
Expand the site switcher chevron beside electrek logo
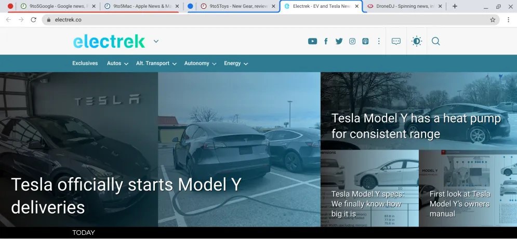pyautogui.click(x=156, y=41)
